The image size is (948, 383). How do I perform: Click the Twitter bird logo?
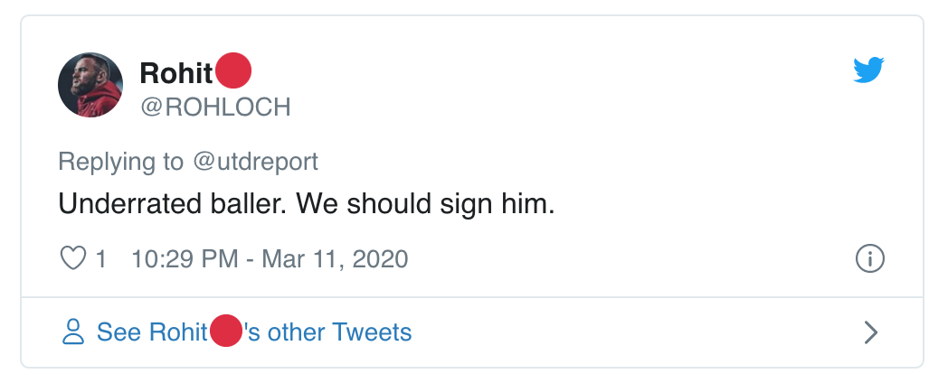pyautogui.click(x=867, y=71)
